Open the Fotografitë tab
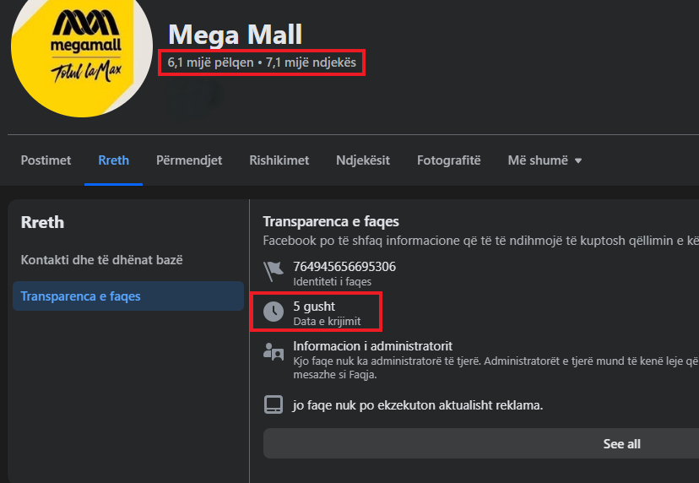The width and height of the screenshot is (699, 483). [x=449, y=160]
